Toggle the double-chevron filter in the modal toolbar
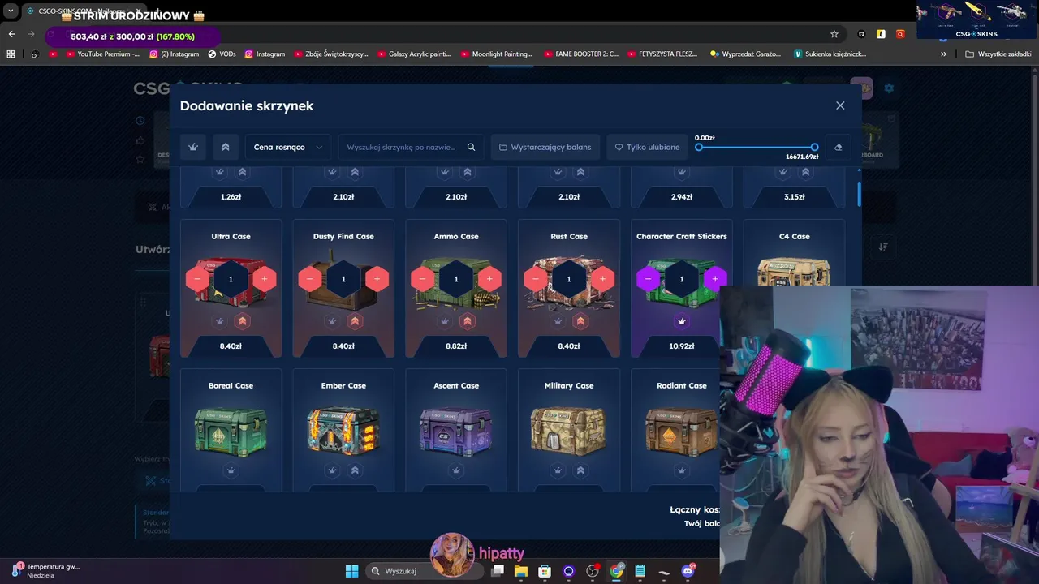The image size is (1039, 584). point(225,147)
